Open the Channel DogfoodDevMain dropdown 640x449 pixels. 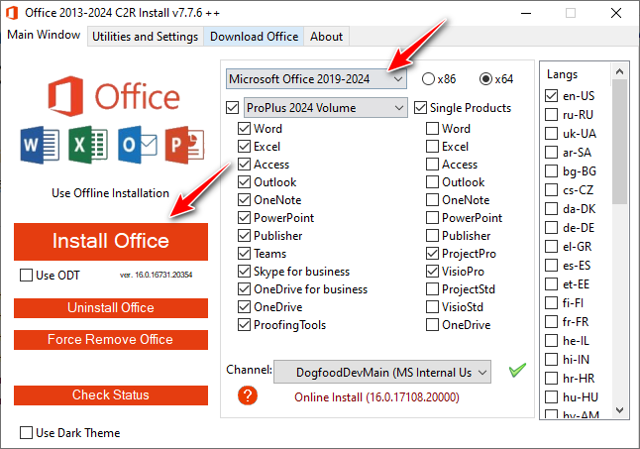[x=382, y=372]
